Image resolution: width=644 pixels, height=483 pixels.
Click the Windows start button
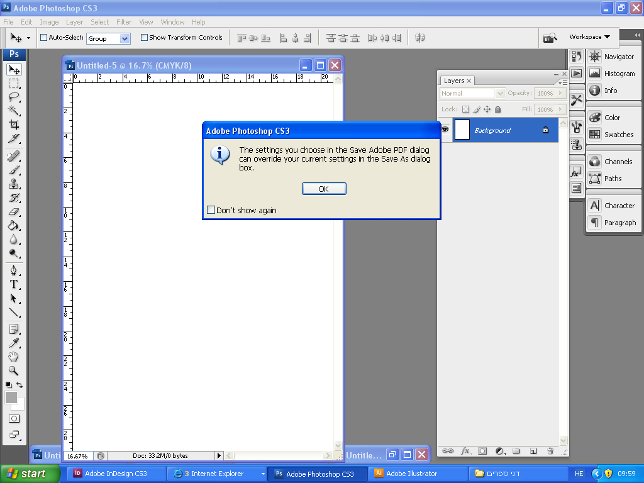(x=30, y=474)
